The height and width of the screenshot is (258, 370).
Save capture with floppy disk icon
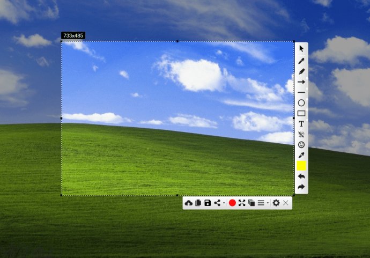click(208, 203)
